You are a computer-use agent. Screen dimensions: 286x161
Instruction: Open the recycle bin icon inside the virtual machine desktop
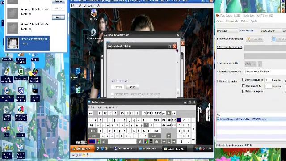click(78, 89)
